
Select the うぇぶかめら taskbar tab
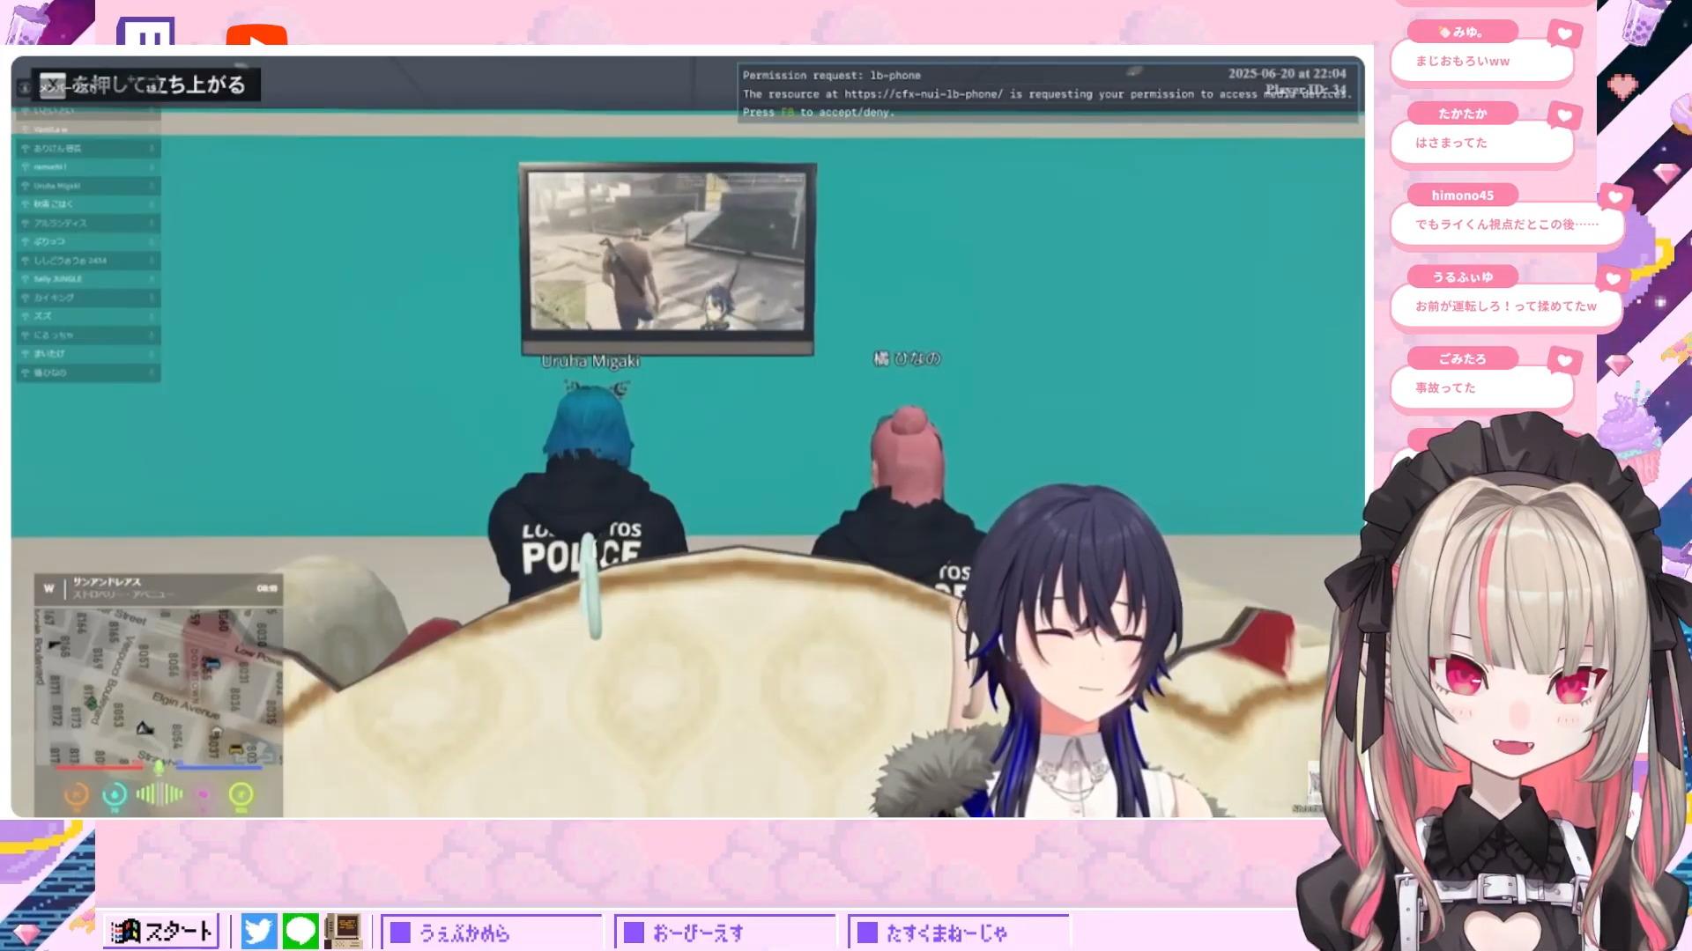(x=491, y=933)
